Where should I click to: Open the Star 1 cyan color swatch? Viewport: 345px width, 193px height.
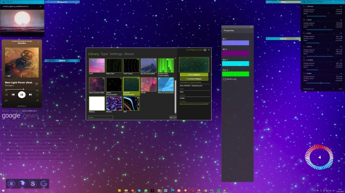click(x=235, y=64)
